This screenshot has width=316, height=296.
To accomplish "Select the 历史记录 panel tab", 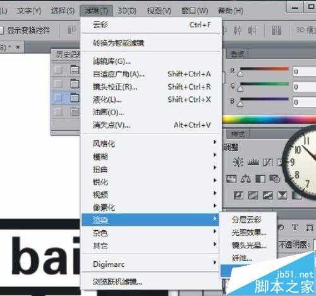I will click(x=67, y=54).
